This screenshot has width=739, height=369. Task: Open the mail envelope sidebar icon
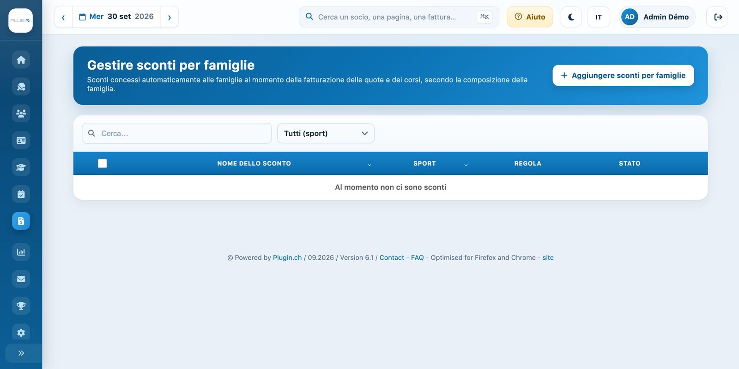21,279
